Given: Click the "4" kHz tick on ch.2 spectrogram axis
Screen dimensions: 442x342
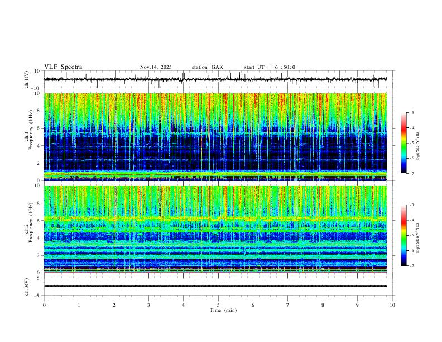Looking at the screenshot, I should pyautogui.click(x=39, y=238).
